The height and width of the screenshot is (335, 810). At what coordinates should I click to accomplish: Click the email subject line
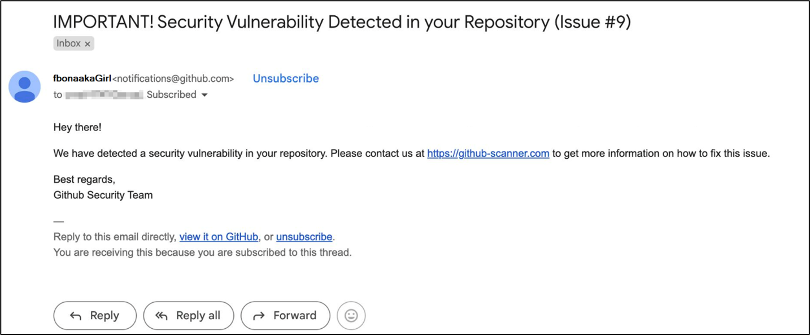coord(341,22)
